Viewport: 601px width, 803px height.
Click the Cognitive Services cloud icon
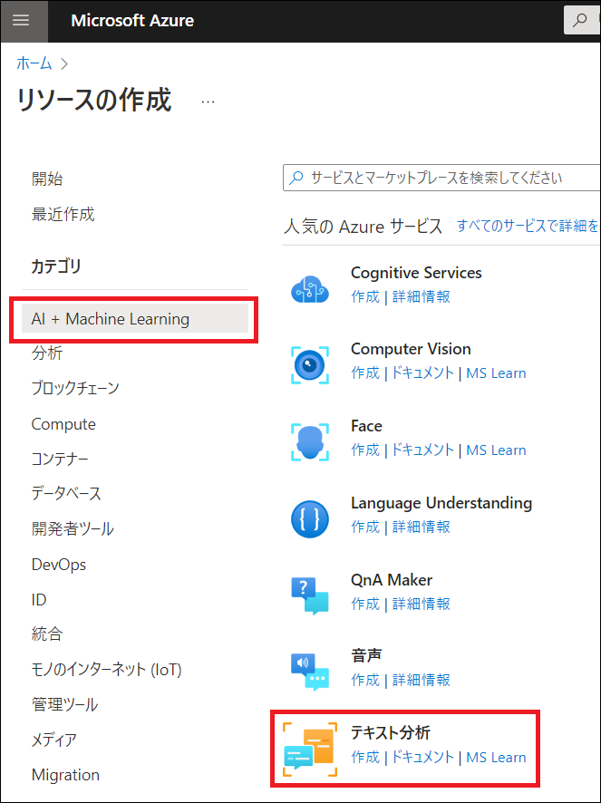(x=309, y=289)
